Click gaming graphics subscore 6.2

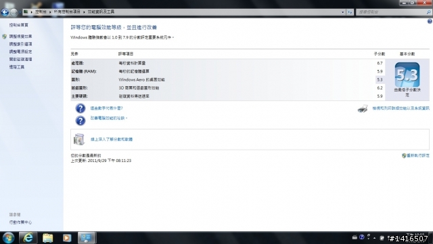(380, 88)
